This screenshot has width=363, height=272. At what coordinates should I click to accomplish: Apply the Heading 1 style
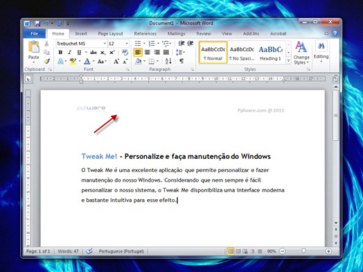pyautogui.click(x=271, y=53)
